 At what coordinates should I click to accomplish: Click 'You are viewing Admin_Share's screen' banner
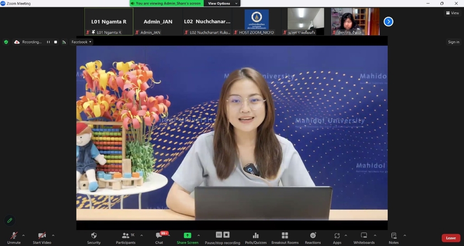tap(166, 3)
